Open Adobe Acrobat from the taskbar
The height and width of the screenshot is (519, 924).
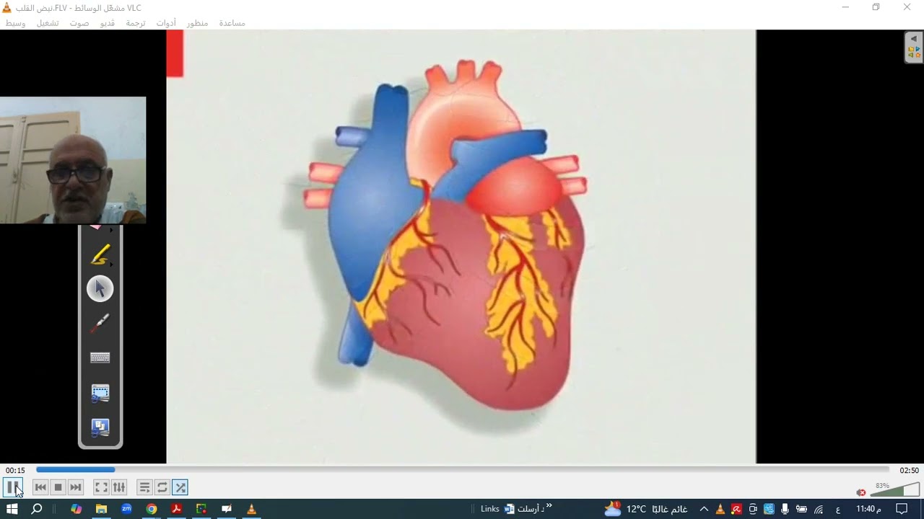[176, 509]
